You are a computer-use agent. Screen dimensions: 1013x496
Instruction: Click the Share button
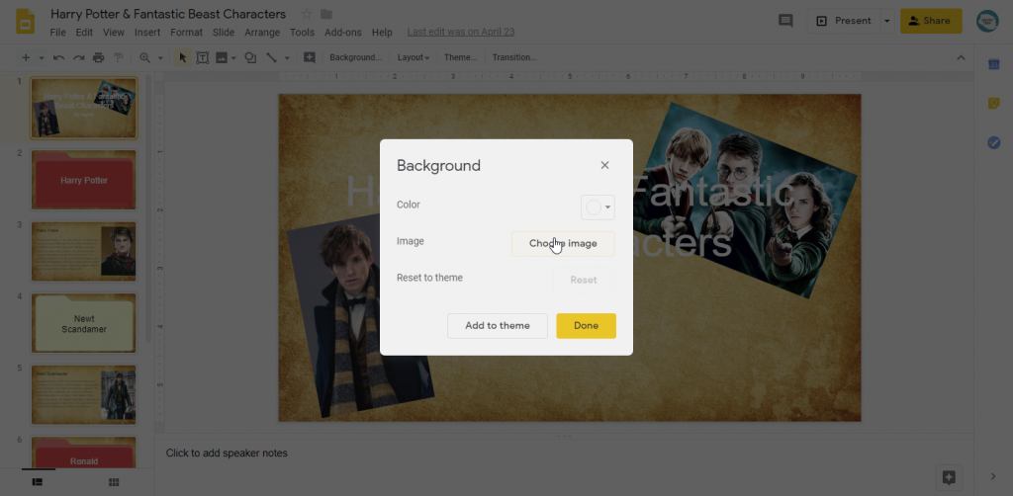coord(931,21)
